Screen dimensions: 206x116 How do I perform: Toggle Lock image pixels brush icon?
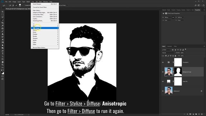click(x=168, y=56)
